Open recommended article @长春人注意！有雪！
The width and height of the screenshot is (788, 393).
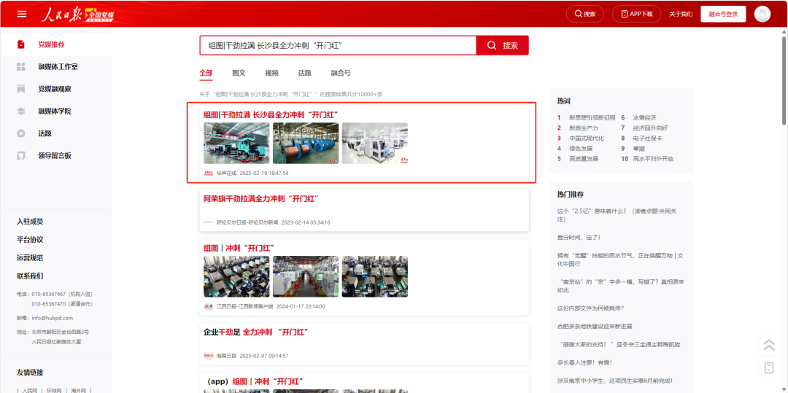pyautogui.click(x=584, y=362)
